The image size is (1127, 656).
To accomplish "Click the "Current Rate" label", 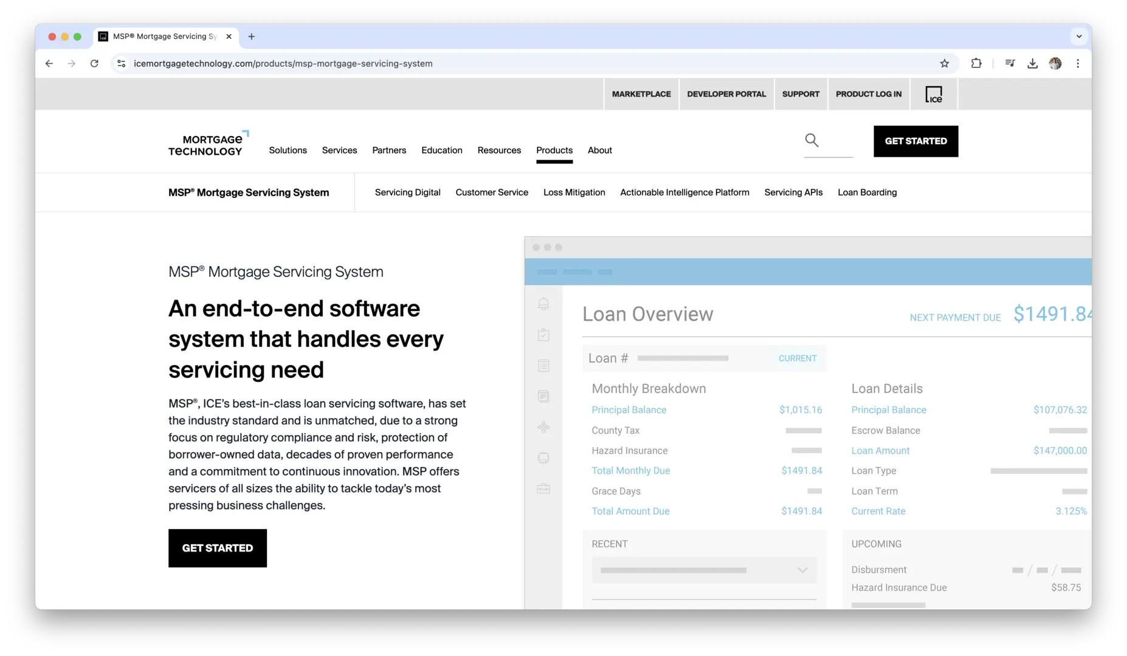I will pyautogui.click(x=878, y=511).
